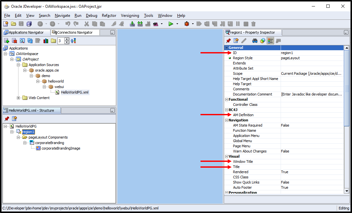Click the trash can icon in main toolbar

tap(253, 24)
